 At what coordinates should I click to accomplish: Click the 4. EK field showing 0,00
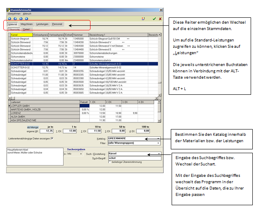coord(143,131)
